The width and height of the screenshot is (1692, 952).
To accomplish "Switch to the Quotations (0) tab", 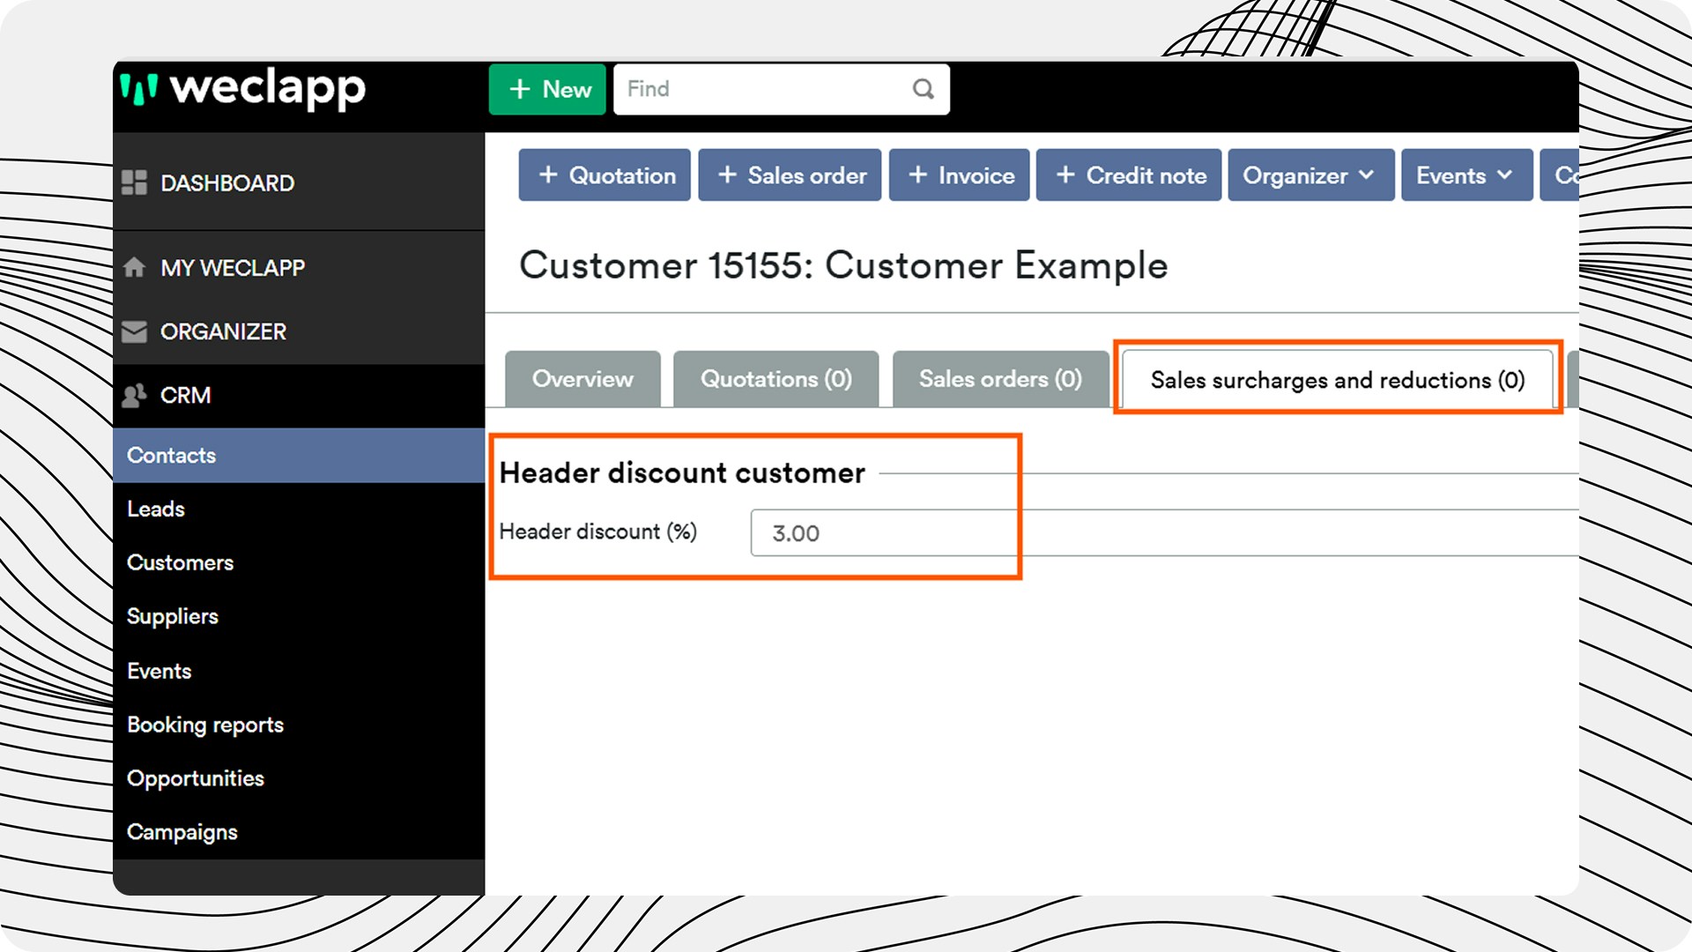I will pyautogui.click(x=775, y=379).
